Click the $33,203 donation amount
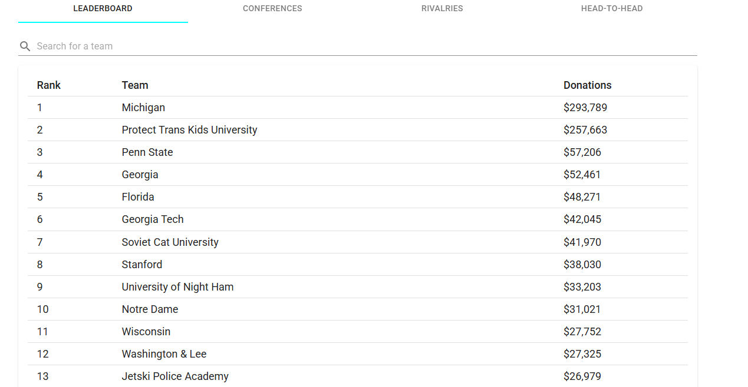This screenshot has height=387, width=748. click(x=582, y=287)
